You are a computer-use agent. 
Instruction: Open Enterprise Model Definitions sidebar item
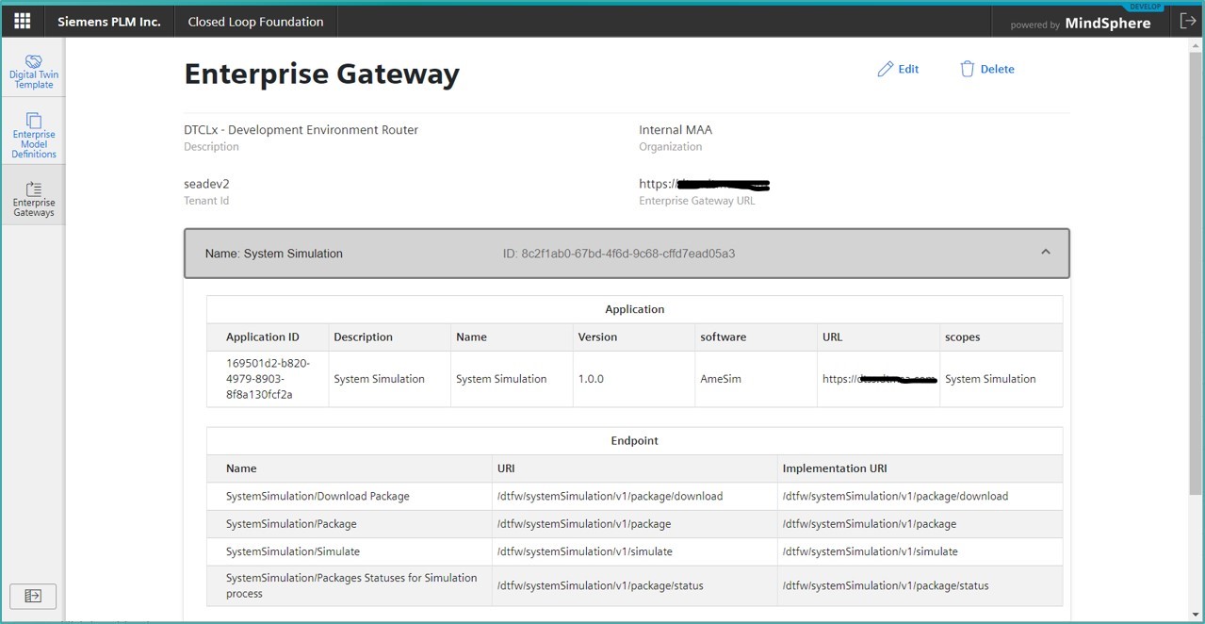(x=34, y=135)
